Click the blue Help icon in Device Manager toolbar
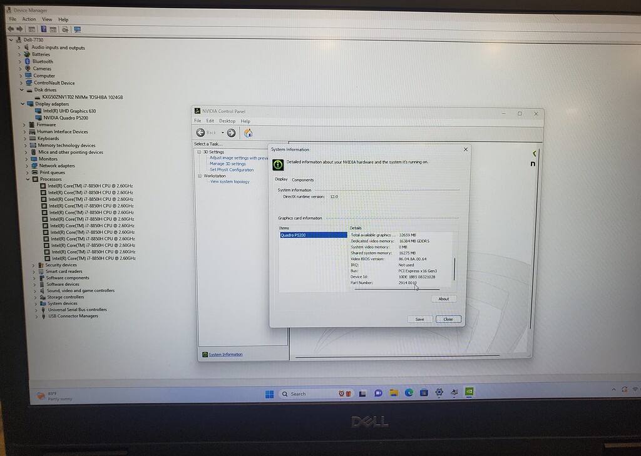641x456 pixels. [43, 29]
